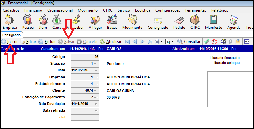Go to the first record
The width and height of the screenshot is (254, 129).
tap(127, 42)
